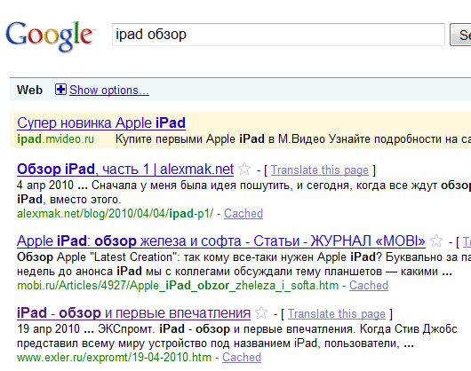Screen dimensions: 471x371
Task: Expand Show options link
Action: point(109,90)
